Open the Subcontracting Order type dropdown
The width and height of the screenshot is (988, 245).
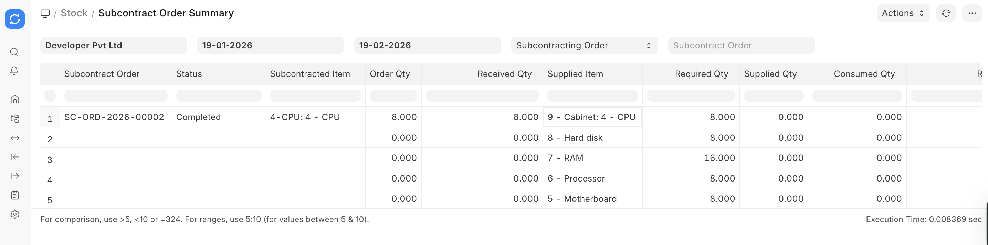(x=584, y=46)
